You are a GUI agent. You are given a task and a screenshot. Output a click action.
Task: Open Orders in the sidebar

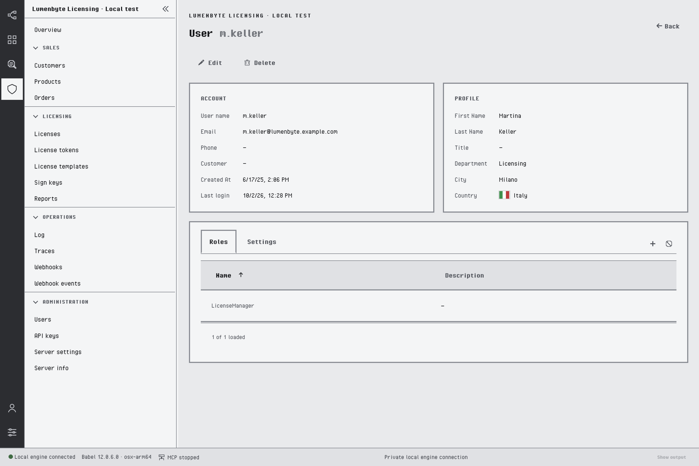pyautogui.click(x=44, y=97)
